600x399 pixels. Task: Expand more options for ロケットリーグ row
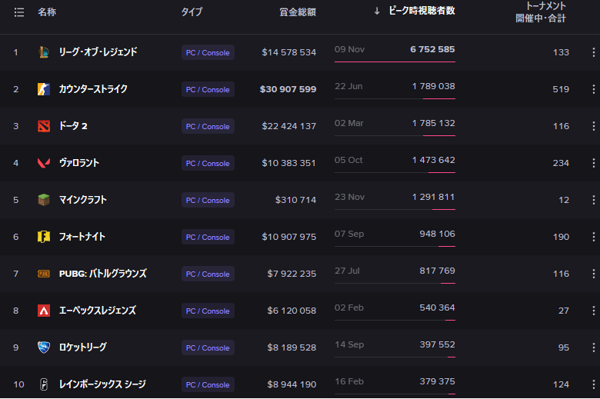593,347
